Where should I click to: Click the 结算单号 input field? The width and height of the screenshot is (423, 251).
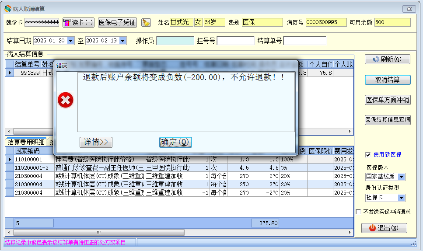point(304,41)
